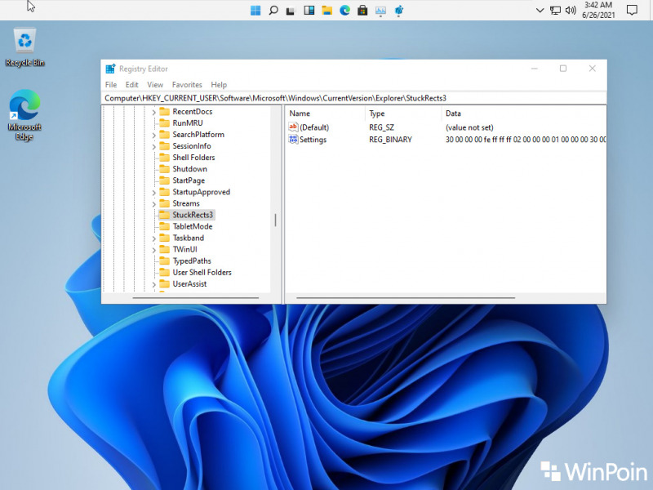Open the Windows Start menu
Screen dimensions: 653x490
(255, 11)
